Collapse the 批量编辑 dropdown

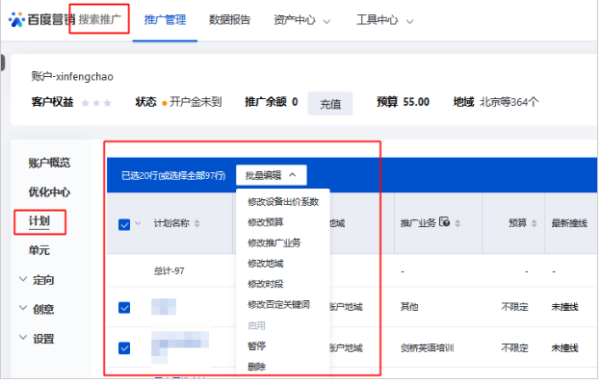tap(272, 176)
